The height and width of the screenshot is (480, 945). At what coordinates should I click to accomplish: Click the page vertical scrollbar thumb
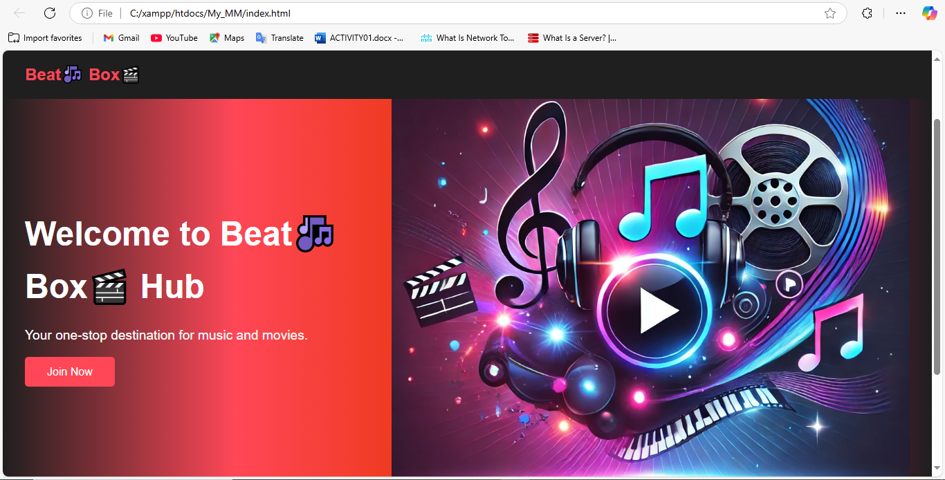pyautogui.click(x=937, y=247)
